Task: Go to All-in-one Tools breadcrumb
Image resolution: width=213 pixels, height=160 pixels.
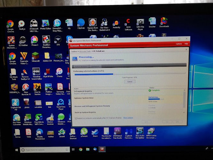Action: pos(85,51)
